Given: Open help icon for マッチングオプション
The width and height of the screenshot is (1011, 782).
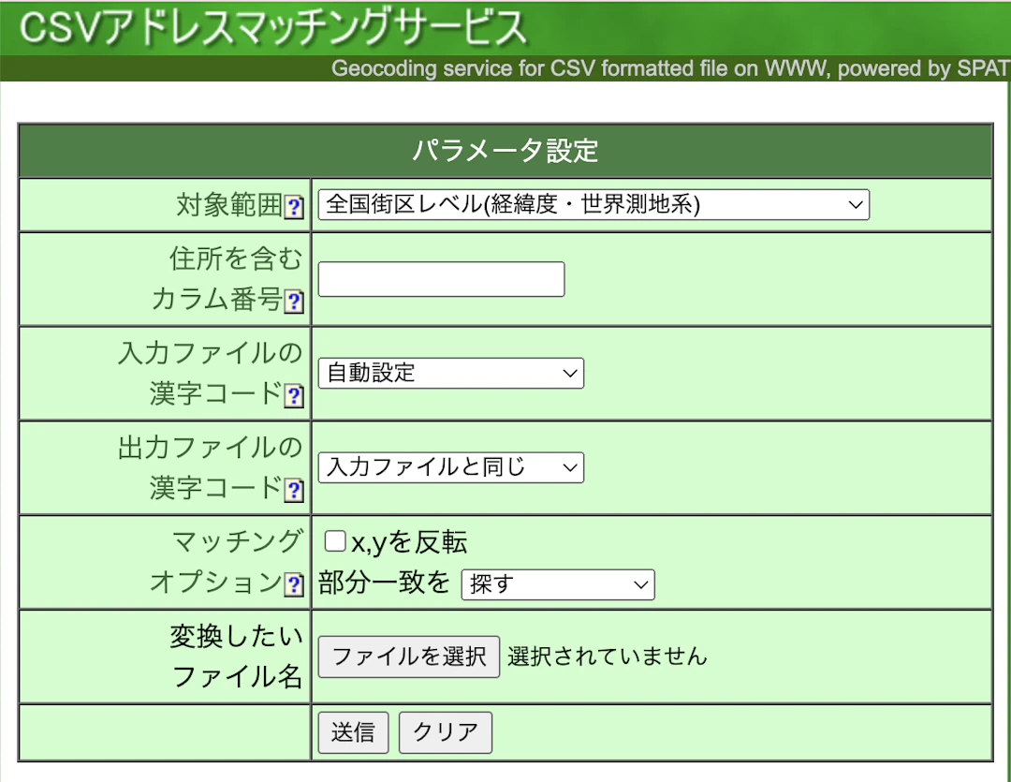Looking at the screenshot, I should [294, 584].
